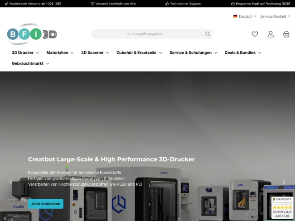Expand the chevron beside 3D Drucker

37,53
